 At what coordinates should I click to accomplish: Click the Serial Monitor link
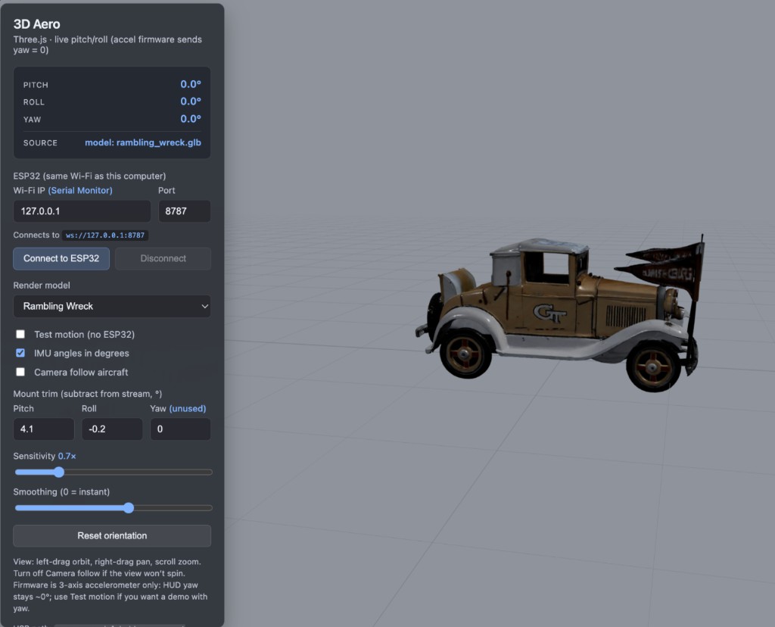coord(80,190)
